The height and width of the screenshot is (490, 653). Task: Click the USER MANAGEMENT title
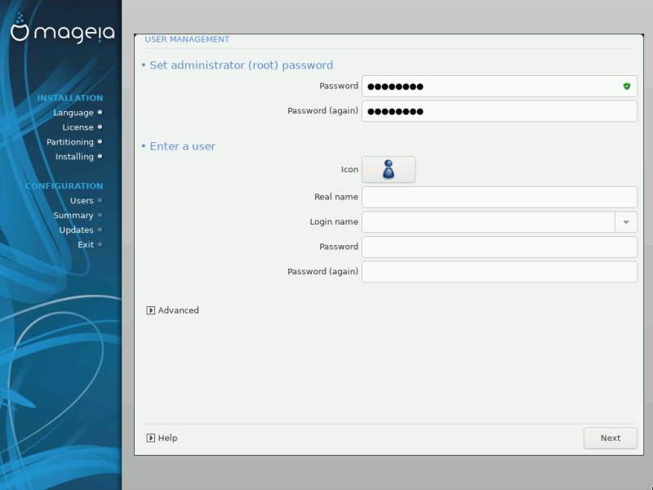[x=187, y=39]
